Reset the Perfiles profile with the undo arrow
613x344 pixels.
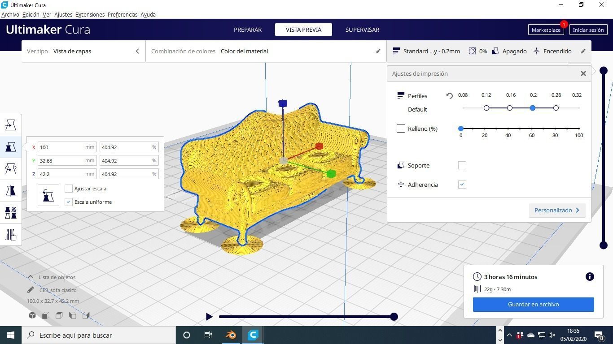pyautogui.click(x=449, y=95)
